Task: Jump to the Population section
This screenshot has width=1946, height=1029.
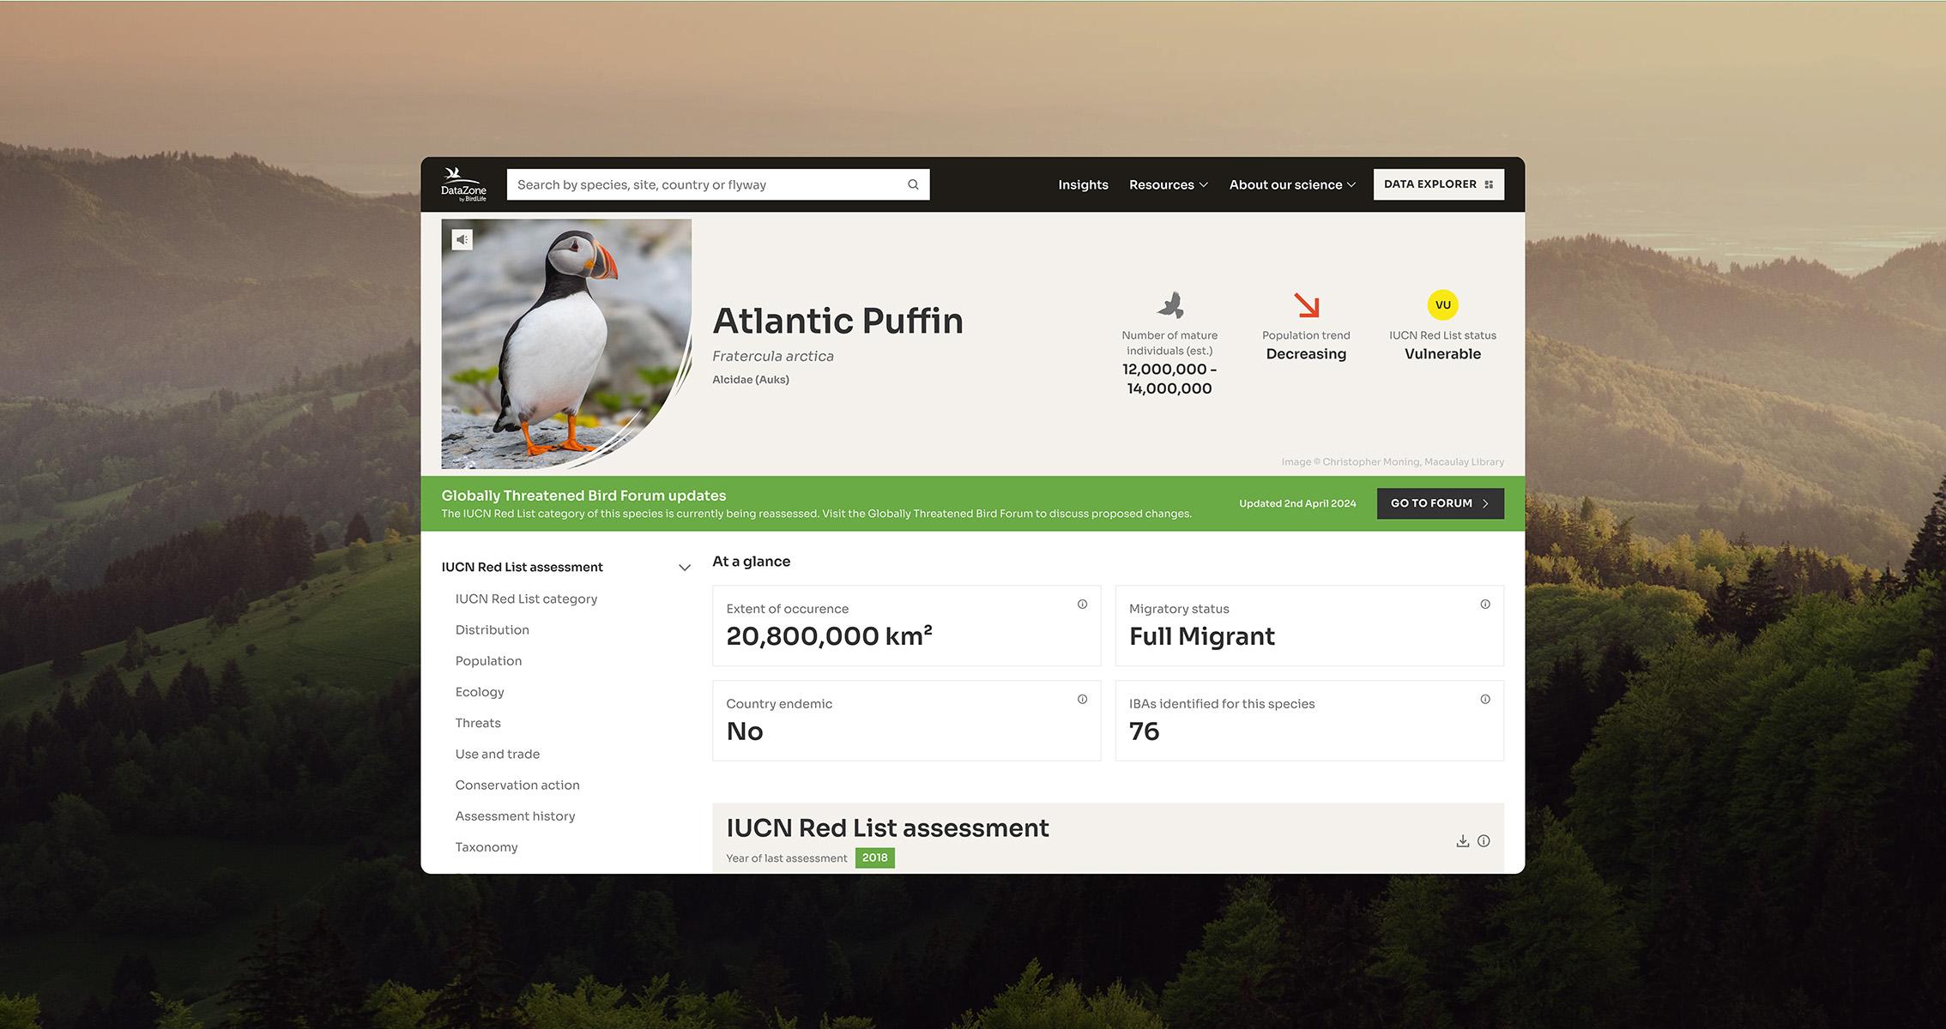Action: click(x=488, y=660)
